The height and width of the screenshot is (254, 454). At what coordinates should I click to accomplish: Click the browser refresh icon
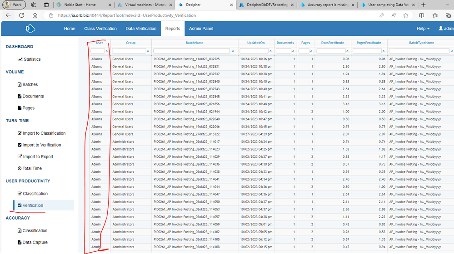click(21, 15)
